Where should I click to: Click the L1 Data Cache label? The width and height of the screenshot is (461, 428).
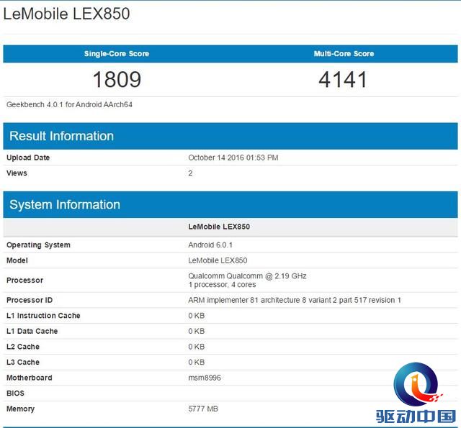click(x=32, y=331)
